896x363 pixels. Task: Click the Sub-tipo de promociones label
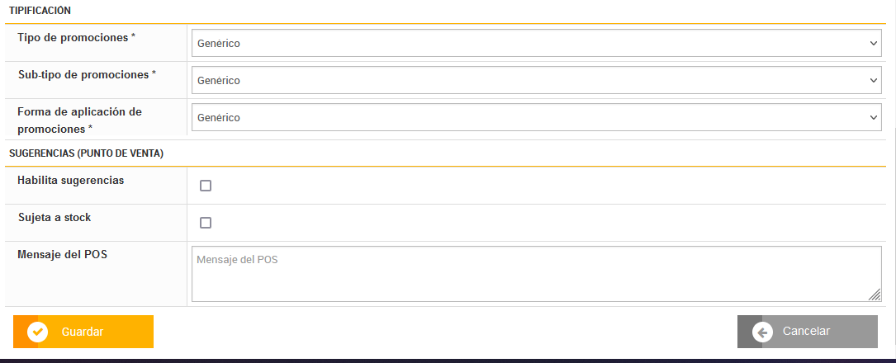pyautogui.click(x=87, y=74)
